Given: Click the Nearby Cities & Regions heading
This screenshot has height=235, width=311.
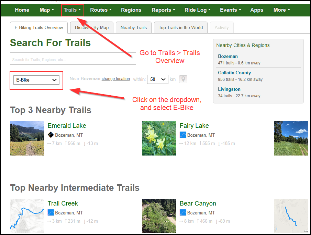Looking at the screenshot, I should (x=243, y=45).
